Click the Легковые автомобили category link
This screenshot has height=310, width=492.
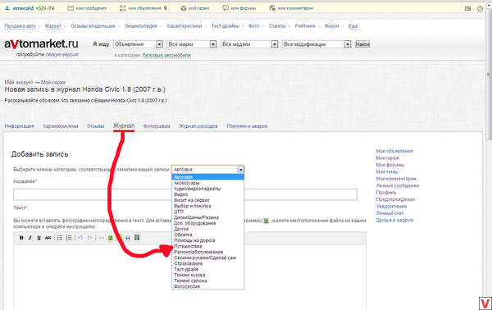pos(166,55)
